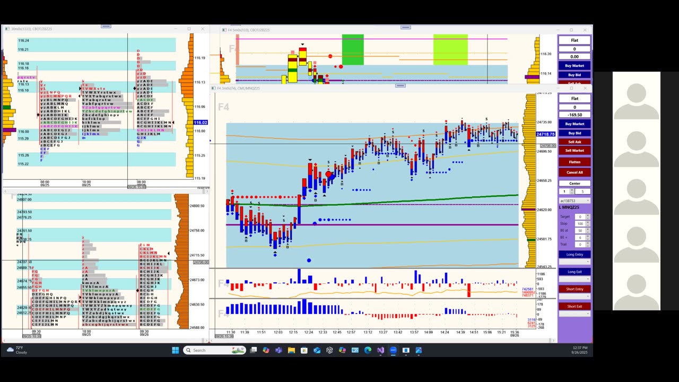Click the Trail stepper arrows
Viewport: 679px width, 382px height.
(x=587, y=245)
